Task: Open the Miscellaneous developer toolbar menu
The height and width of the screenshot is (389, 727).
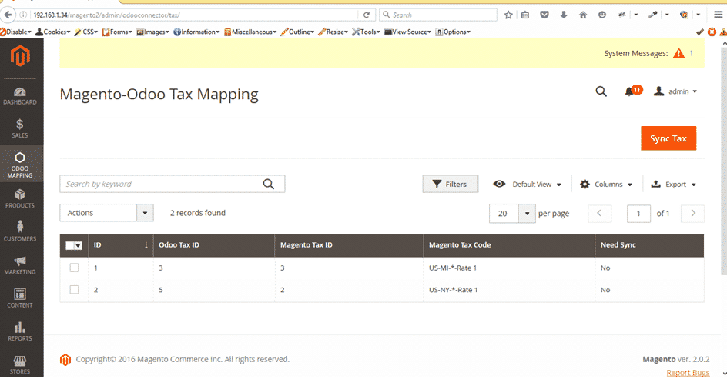Action: pyautogui.click(x=250, y=32)
